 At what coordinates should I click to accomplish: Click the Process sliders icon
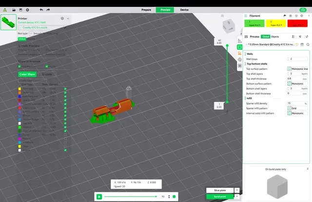(x=246, y=37)
